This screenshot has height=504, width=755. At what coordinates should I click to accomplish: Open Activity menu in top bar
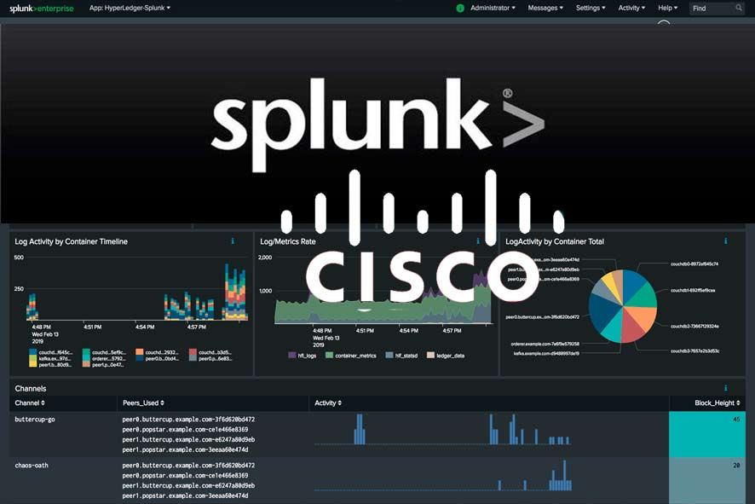click(x=631, y=9)
